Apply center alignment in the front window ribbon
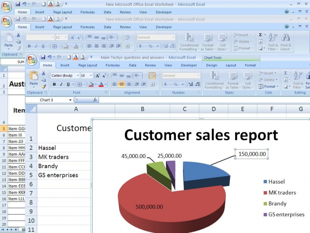 click(122, 84)
